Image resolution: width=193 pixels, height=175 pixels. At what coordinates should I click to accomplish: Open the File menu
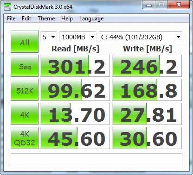click(11, 19)
